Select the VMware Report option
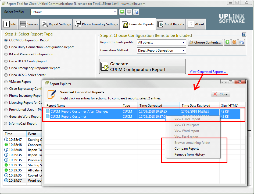254x194 pixels. pyautogui.click(x=6, y=82)
